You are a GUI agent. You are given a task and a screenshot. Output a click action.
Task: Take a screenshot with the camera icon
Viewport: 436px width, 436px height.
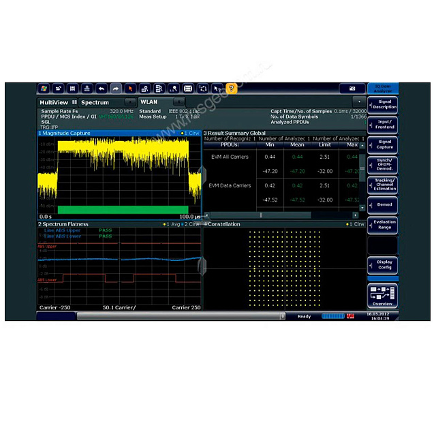pos(352,89)
